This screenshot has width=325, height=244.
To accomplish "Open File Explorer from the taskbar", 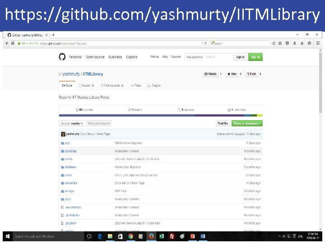I will (110, 236).
